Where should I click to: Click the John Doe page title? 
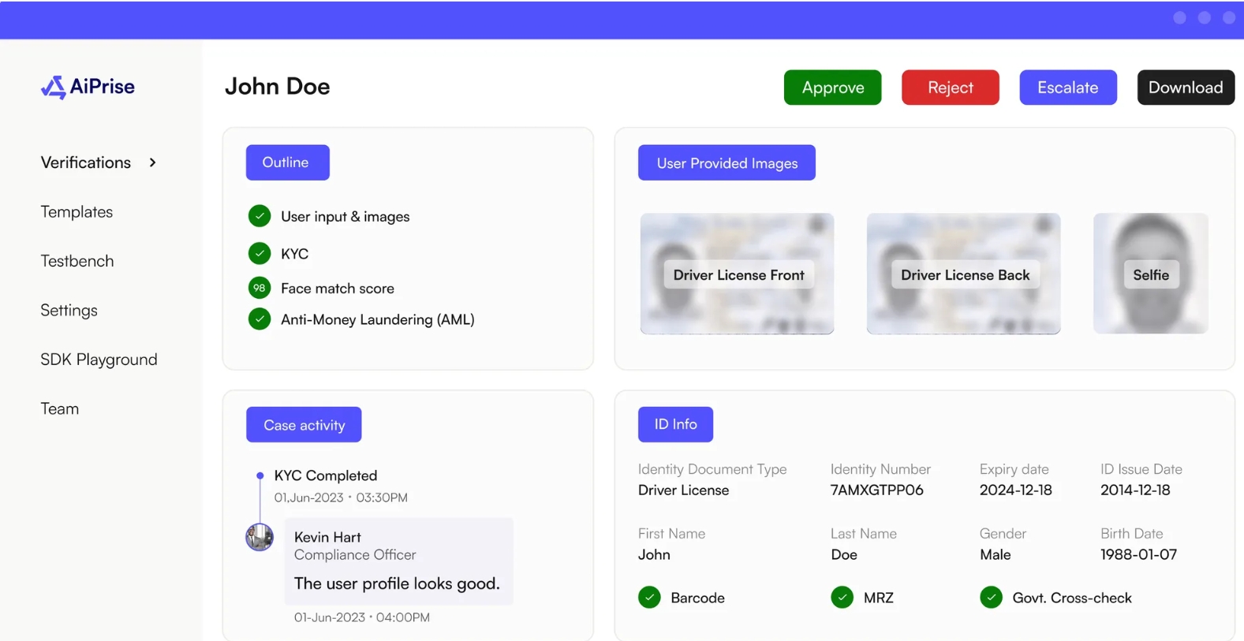278,86
